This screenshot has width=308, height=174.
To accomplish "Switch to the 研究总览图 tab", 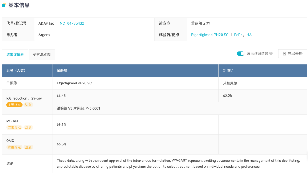I will [42, 54].
